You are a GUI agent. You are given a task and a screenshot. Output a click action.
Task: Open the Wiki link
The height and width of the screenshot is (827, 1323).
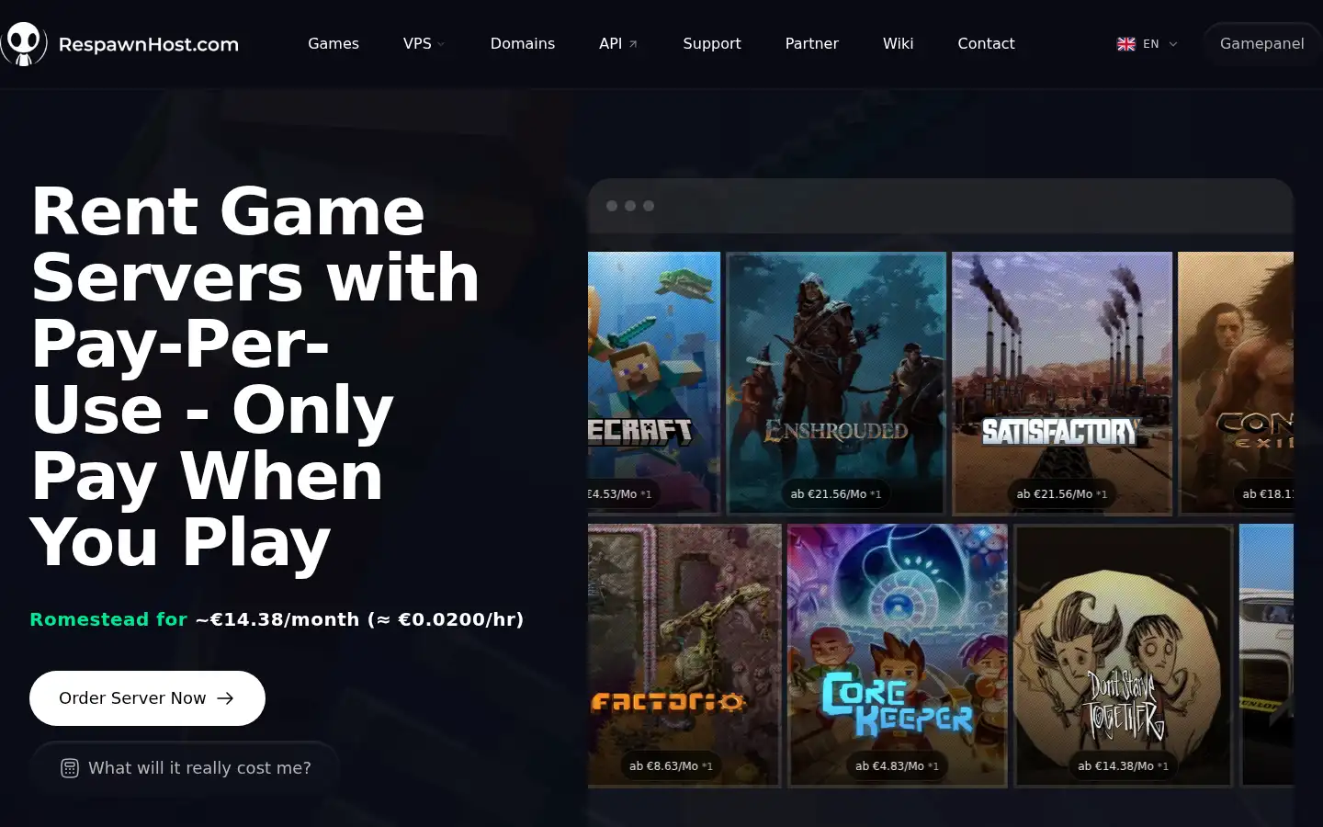click(898, 43)
